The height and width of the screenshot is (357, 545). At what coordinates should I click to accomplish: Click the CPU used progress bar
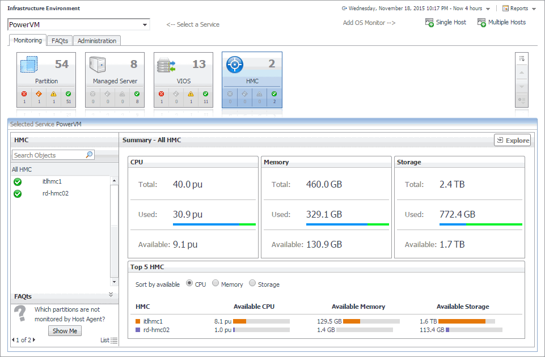pyautogui.click(x=214, y=224)
